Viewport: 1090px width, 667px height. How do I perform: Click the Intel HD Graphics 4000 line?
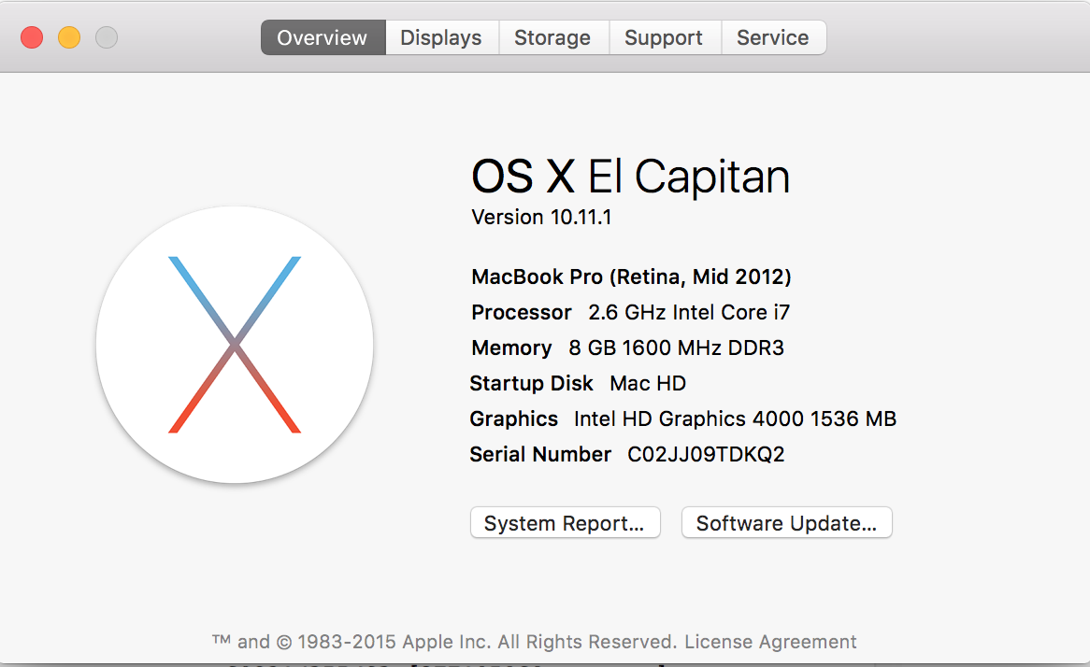735,419
